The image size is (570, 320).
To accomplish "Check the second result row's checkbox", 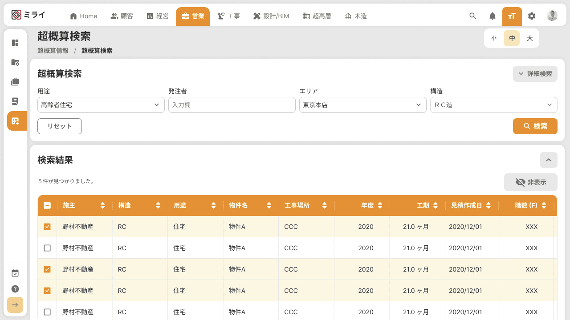I will (47, 248).
